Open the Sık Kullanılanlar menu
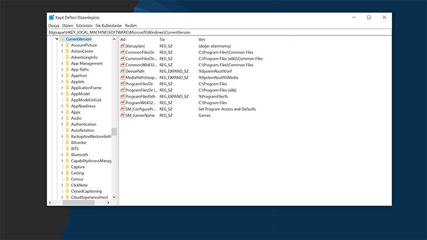The image size is (427, 240). (x=108, y=25)
